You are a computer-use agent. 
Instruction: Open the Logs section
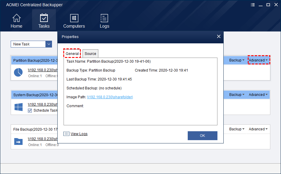(x=104, y=21)
